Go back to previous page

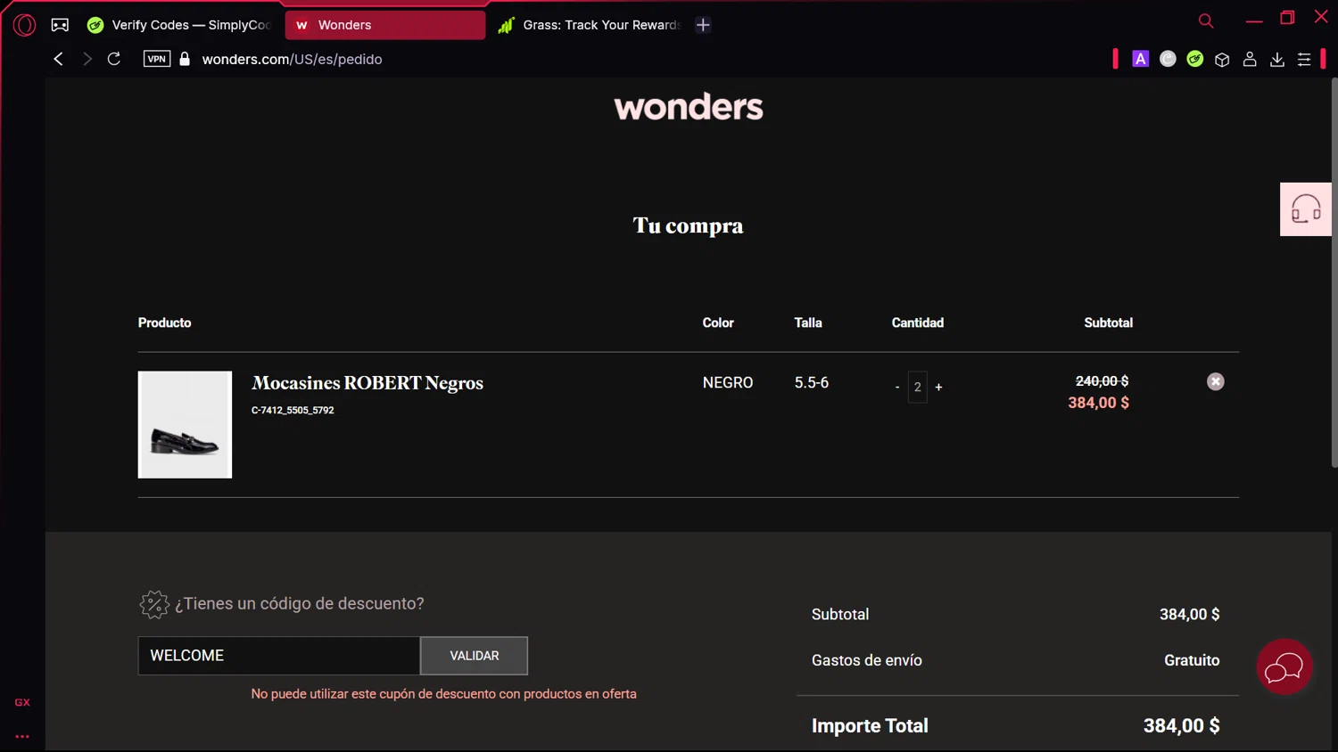[x=58, y=59]
